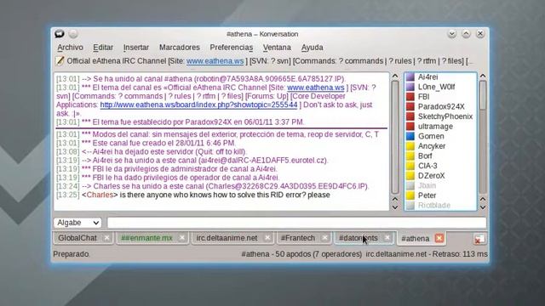Click the blue icon next to Gomen
The width and height of the screenshot is (545, 306).
(410, 136)
